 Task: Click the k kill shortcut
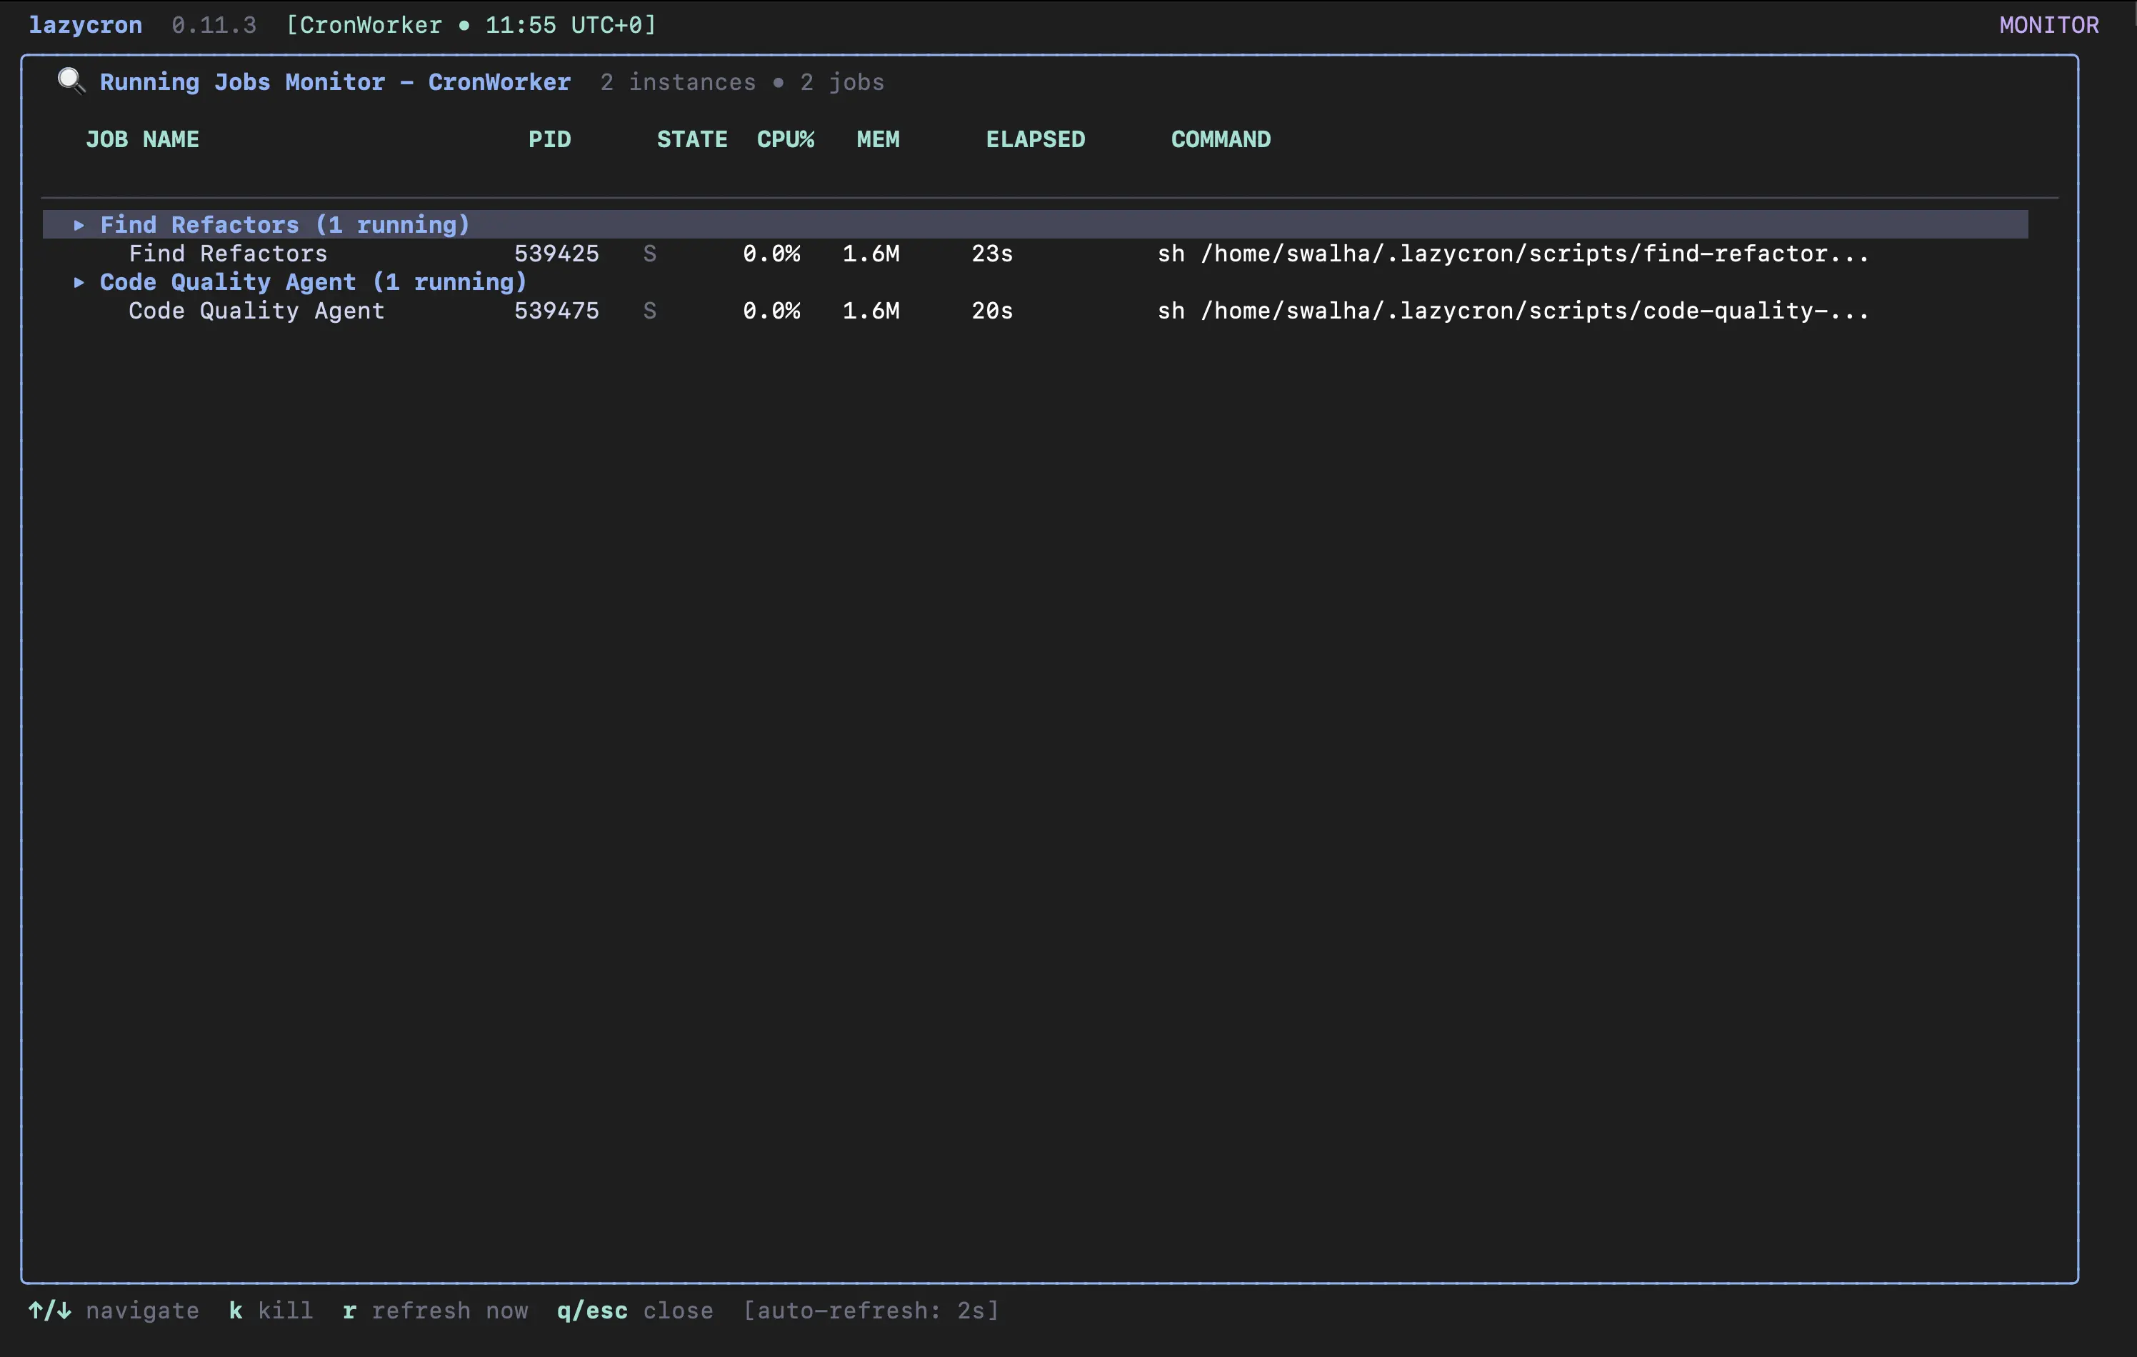[x=236, y=1311]
